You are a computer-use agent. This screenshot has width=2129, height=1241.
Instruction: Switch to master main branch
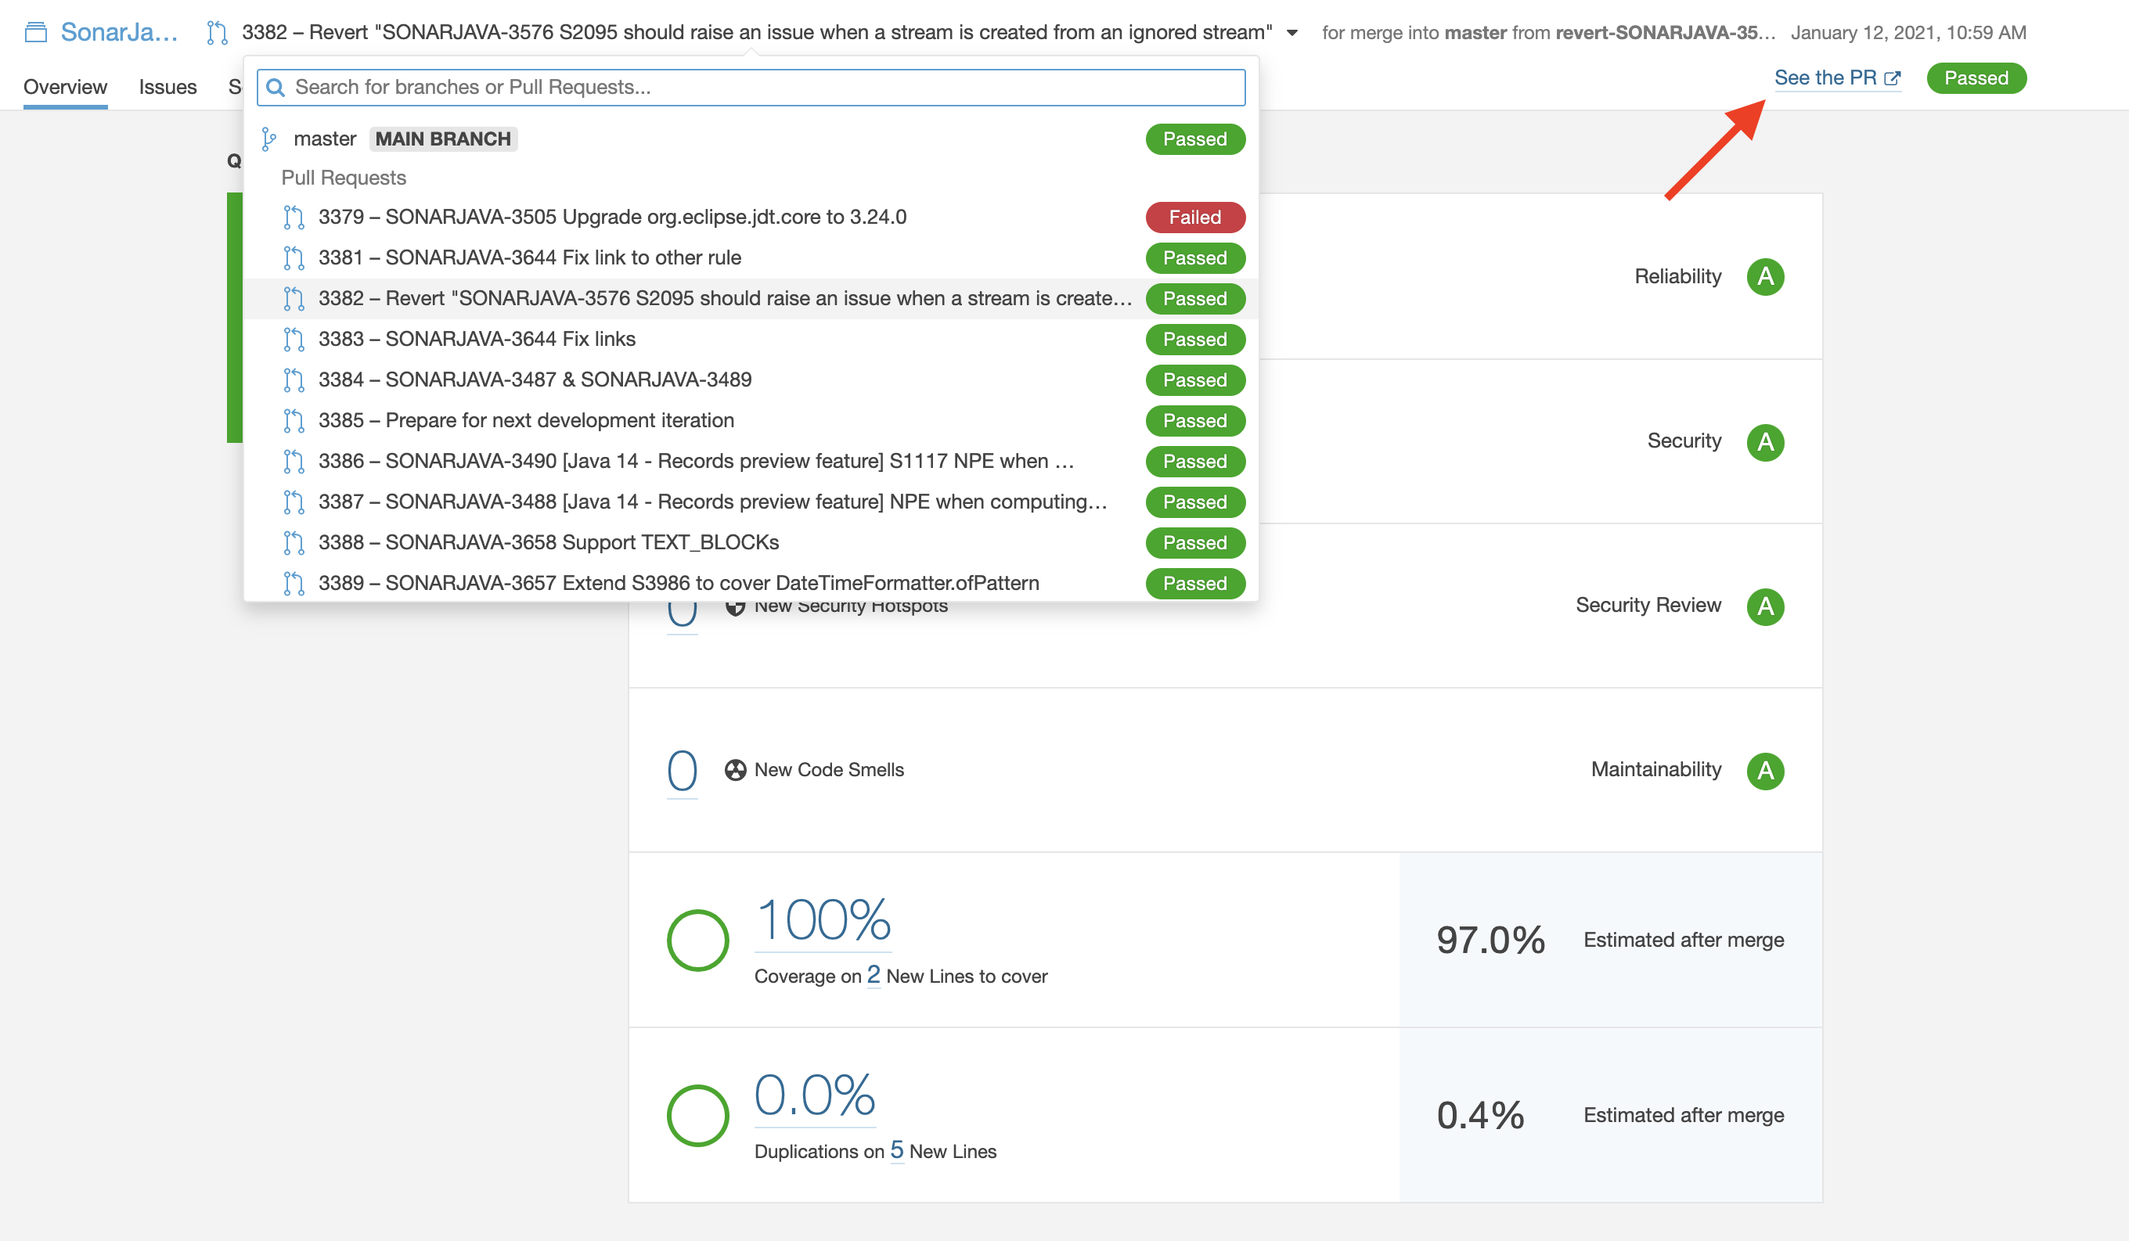pyautogui.click(x=326, y=139)
